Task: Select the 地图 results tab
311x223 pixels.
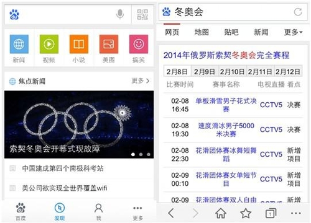Action: click(x=202, y=32)
